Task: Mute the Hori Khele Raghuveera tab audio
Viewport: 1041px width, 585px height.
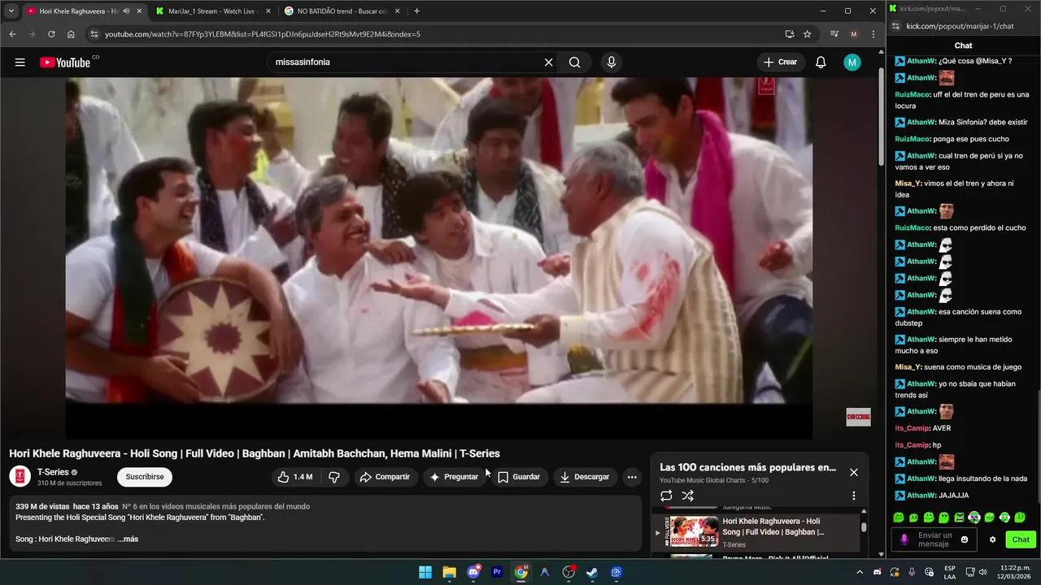Action: point(126,11)
